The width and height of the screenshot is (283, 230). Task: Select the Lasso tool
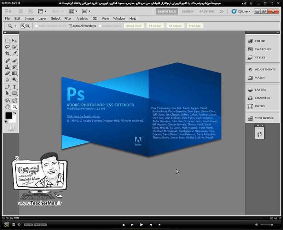click(7, 47)
